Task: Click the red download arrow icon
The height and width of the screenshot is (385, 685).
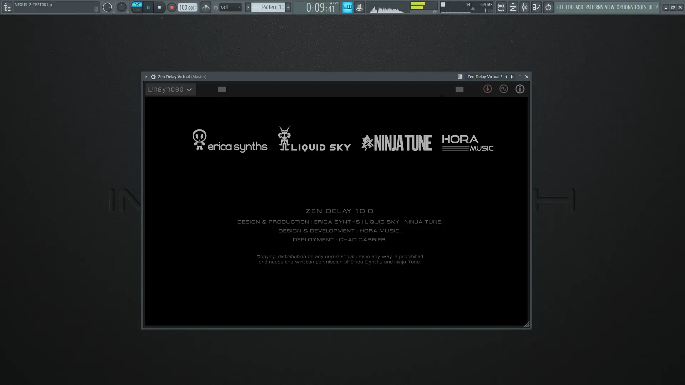Action: click(x=487, y=89)
